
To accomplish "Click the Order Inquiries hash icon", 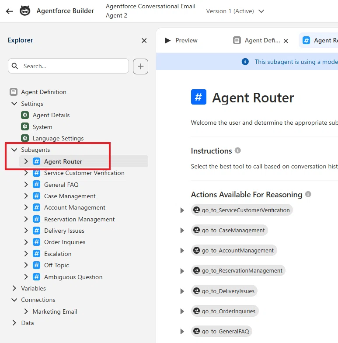I will tap(37, 242).
